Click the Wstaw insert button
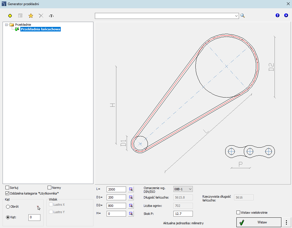The image size is (292, 228). click(259, 222)
